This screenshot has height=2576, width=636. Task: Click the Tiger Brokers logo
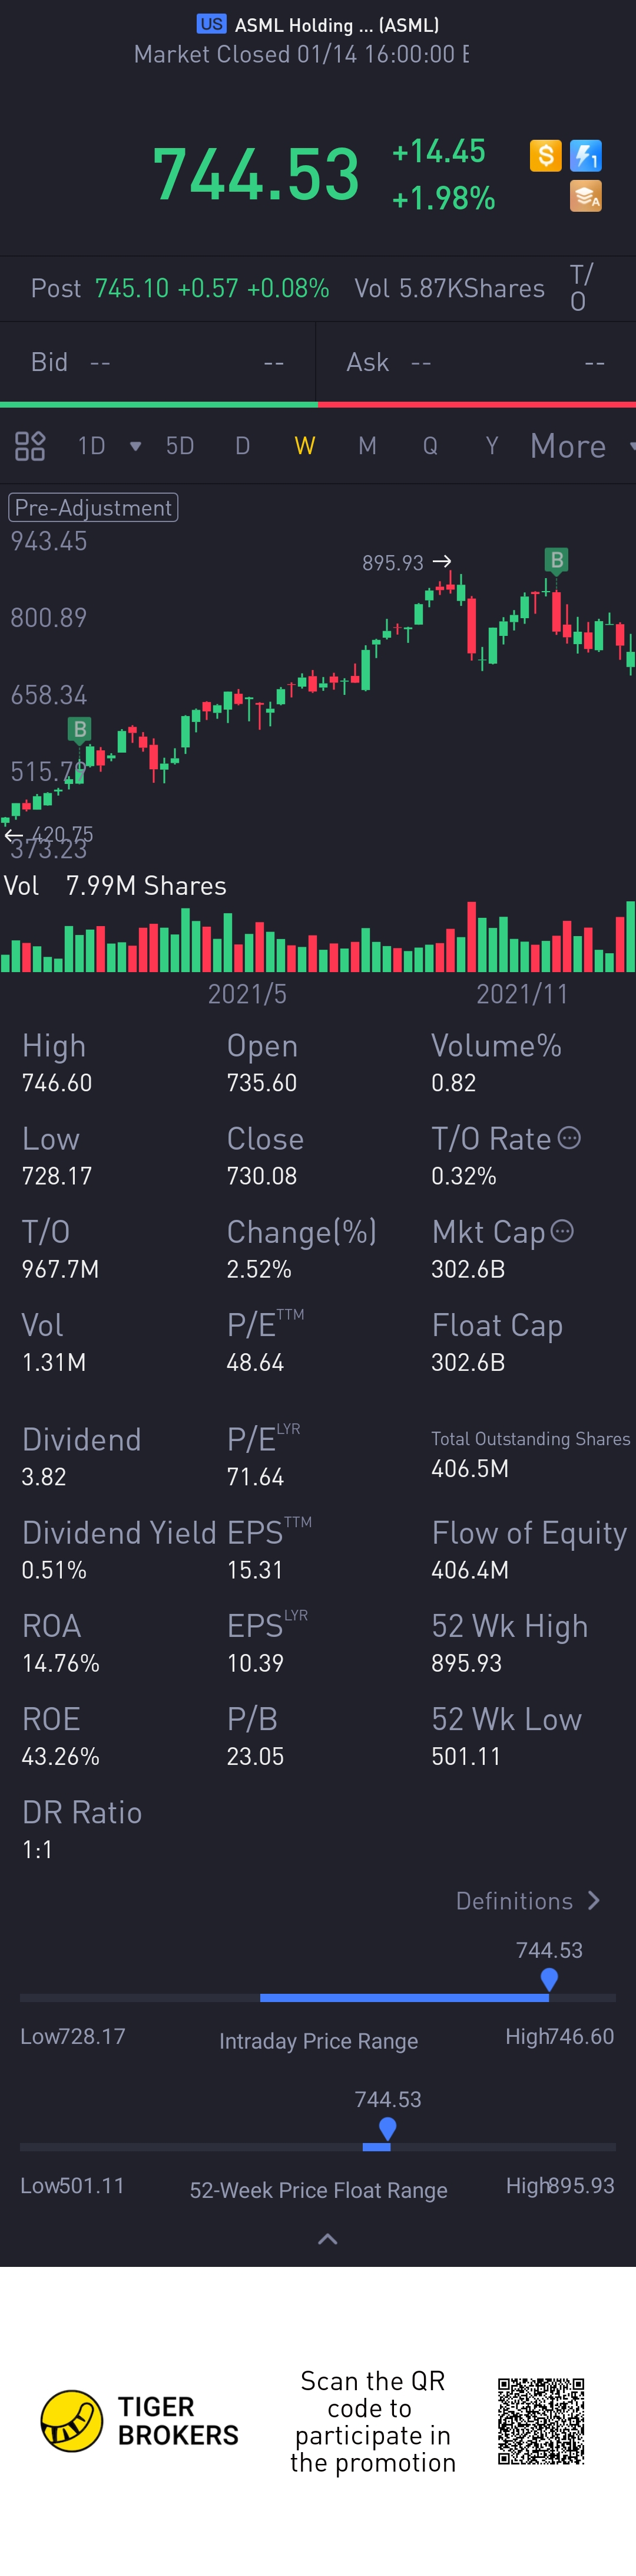[72, 2421]
